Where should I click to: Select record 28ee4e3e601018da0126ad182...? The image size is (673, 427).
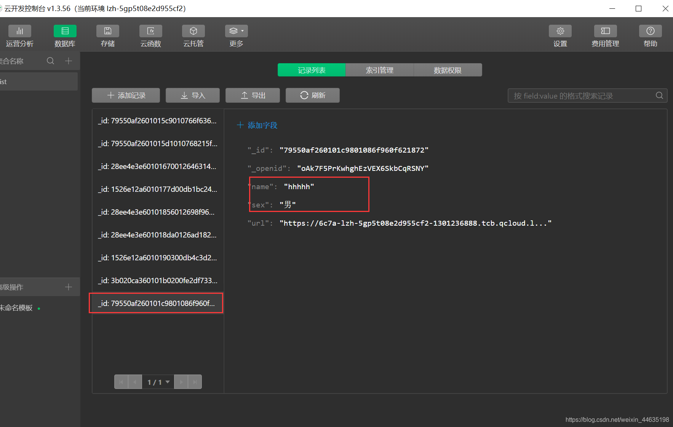click(158, 235)
